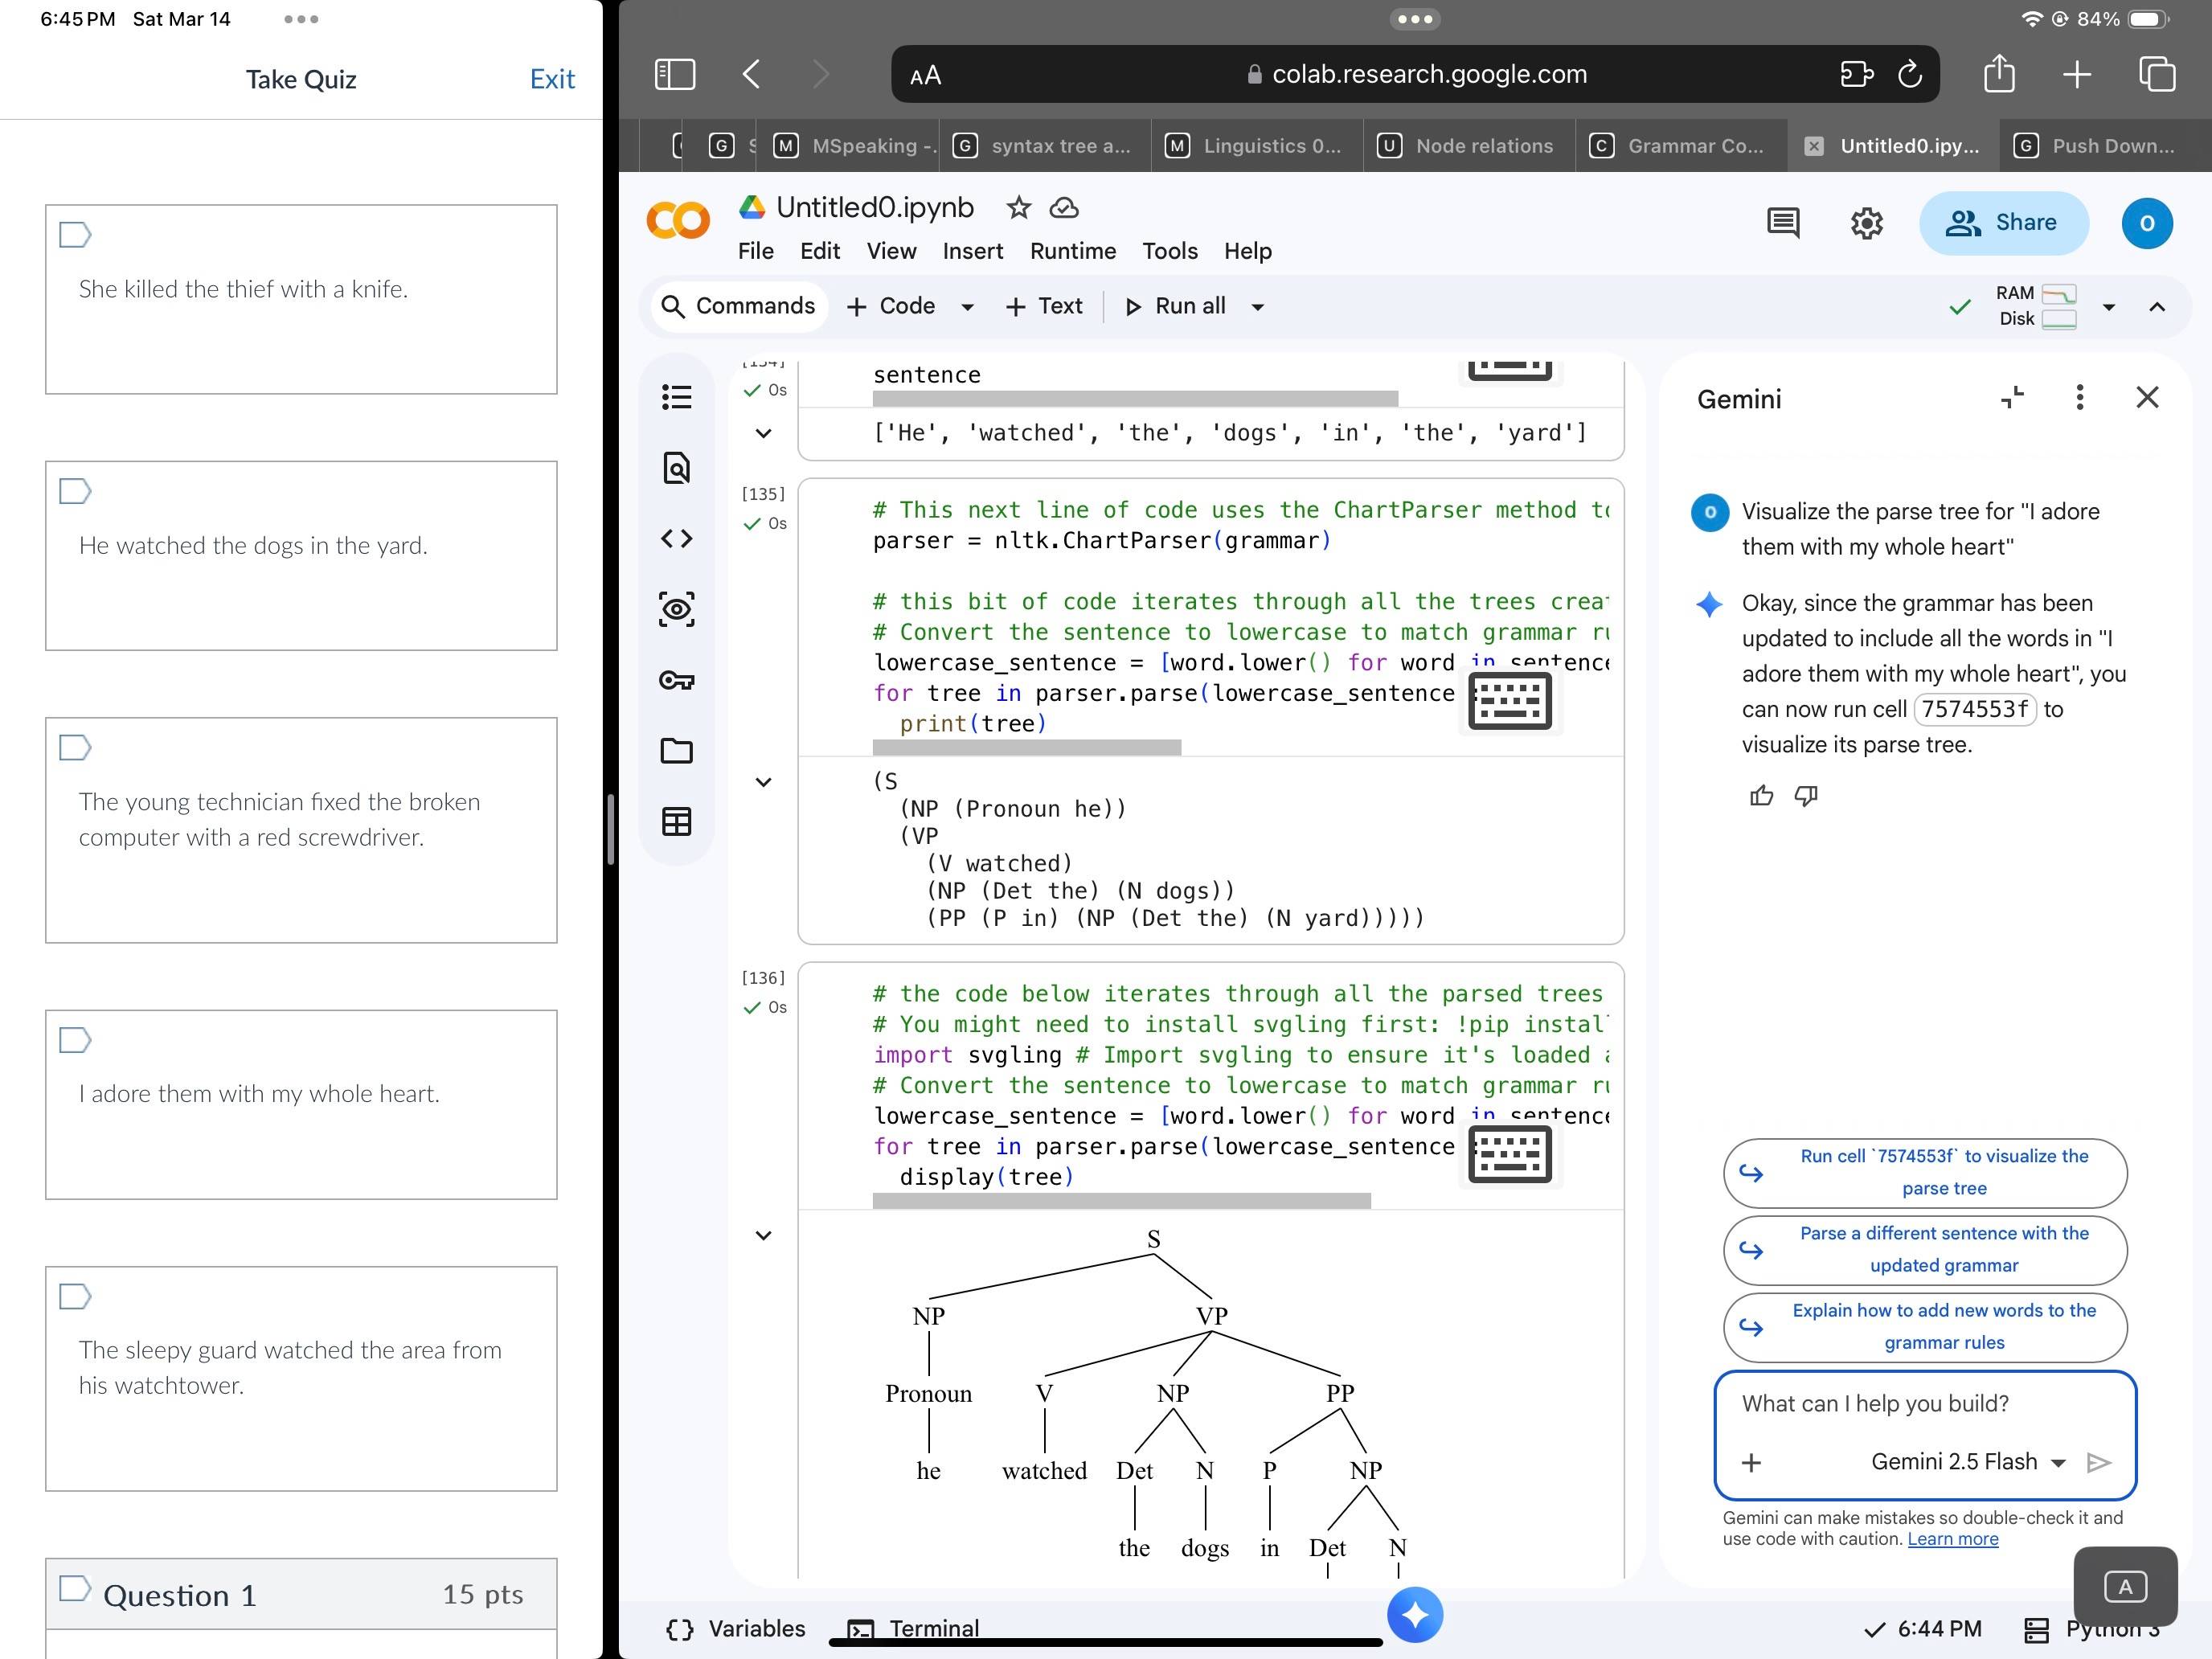Collapse the parse tree output of cell 136
This screenshot has height=1659, width=2212.
pos(763,1235)
